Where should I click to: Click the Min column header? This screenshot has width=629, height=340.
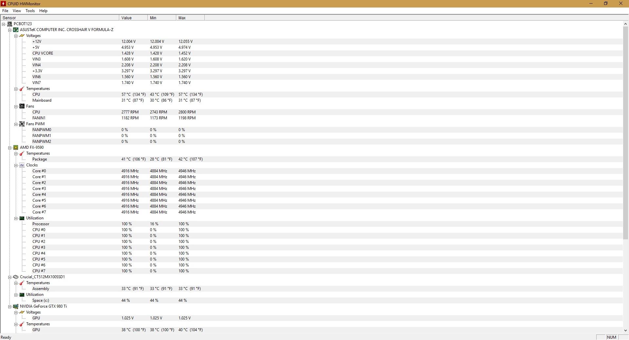162,18
